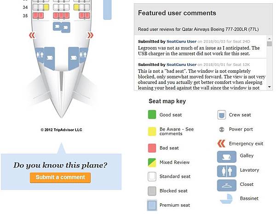Click the center galley behind row 35

point(62,27)
